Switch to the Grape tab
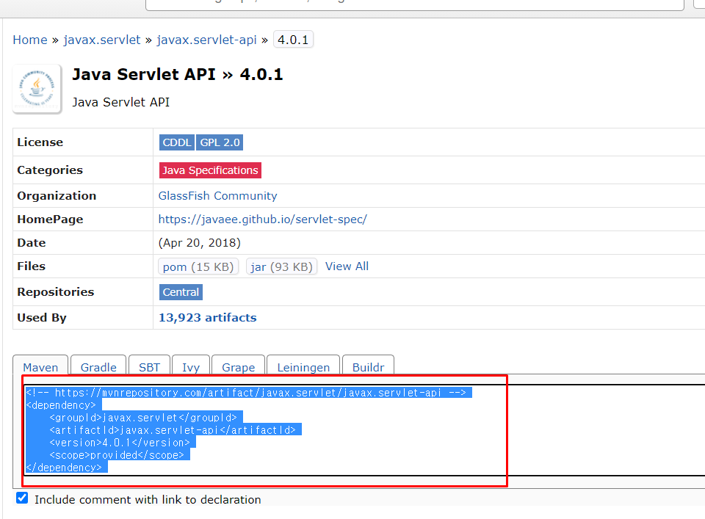The width and height of the screenshot is (705, 519). [238, 366]
